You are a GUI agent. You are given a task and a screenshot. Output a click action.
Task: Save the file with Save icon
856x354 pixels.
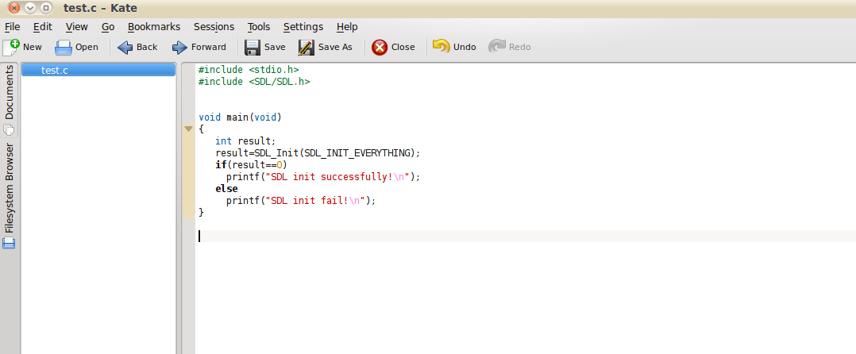coord(253,47)
